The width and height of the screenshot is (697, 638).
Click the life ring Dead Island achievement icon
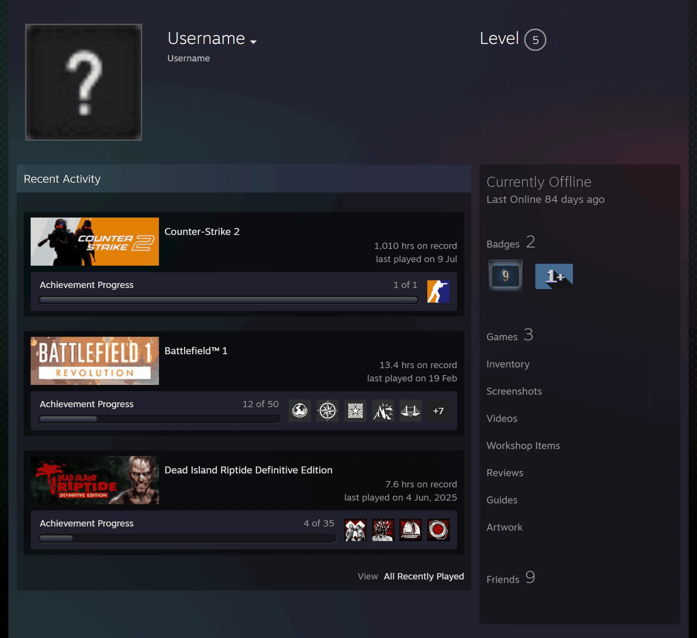[x=438, y=530]
